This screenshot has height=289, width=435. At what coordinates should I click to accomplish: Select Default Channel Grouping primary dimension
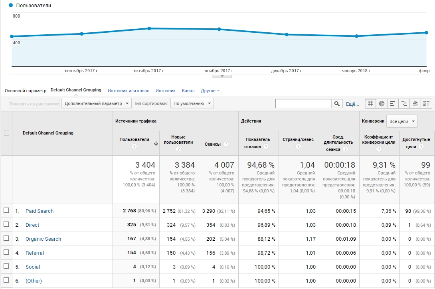[x=76, y=90]
